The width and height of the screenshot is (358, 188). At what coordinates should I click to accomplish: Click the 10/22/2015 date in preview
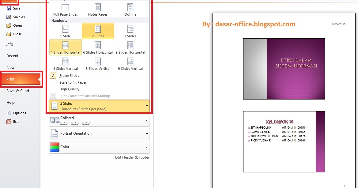pos(338,24)
